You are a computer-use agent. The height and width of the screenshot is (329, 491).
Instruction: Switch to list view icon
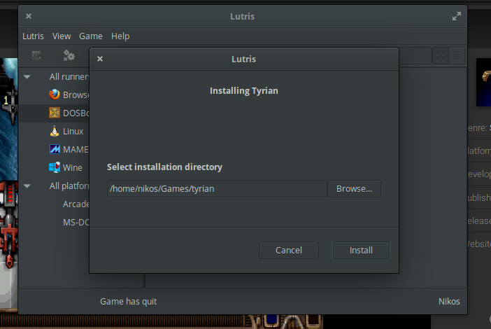point(457,55)
